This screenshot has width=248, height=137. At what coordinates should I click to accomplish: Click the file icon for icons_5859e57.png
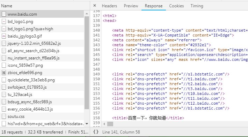tap(4, 65)
